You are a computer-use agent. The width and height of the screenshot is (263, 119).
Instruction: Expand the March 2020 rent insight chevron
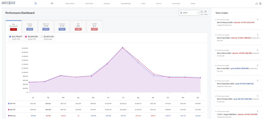coord(257,50)
